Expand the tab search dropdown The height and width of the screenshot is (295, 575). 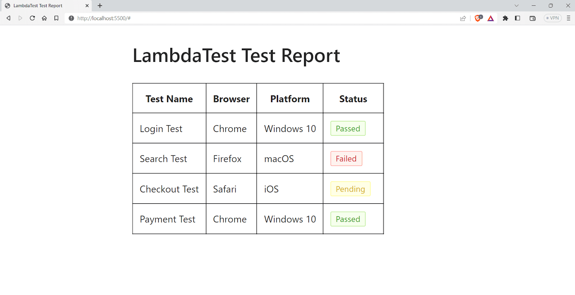pyautogui.click(x=516, y=6)
